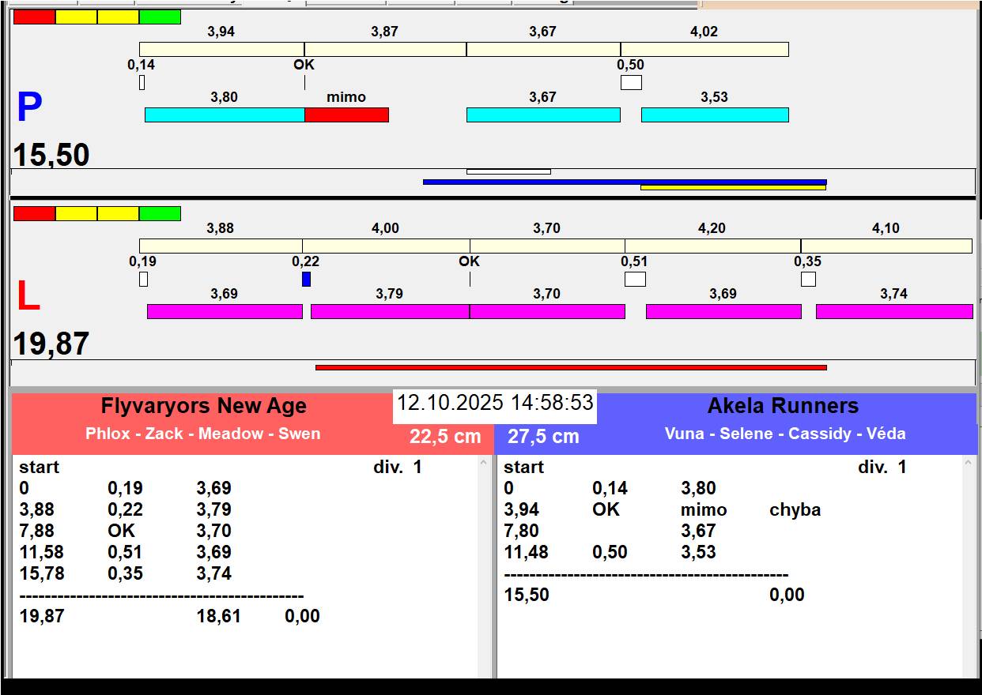Click the race date and time stamp

[x=495, y=404]
